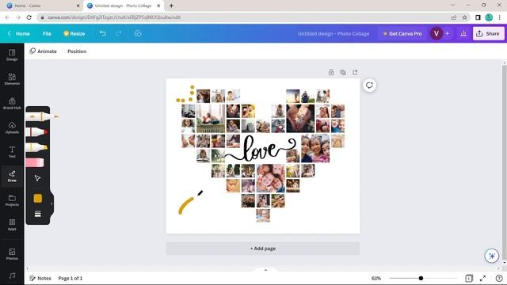Select the yellow highlighter drawing tool
The width and height of the screenshot is (507, 285).
pos(37,147)
